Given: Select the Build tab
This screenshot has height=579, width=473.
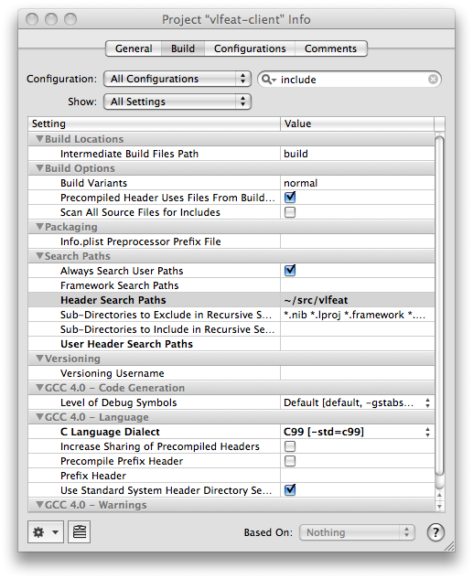Looking at the screenshot, I should point(183,48).
